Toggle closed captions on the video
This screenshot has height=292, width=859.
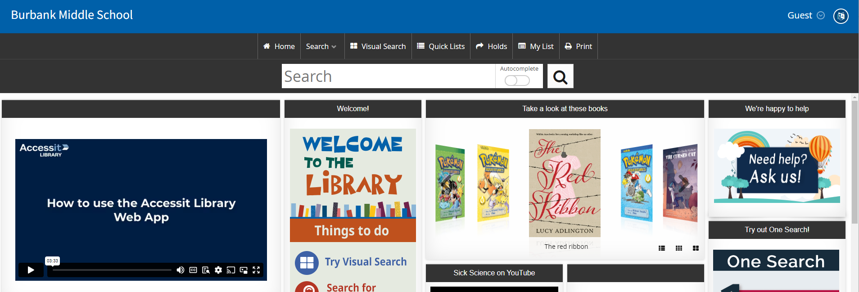(193, 270)
